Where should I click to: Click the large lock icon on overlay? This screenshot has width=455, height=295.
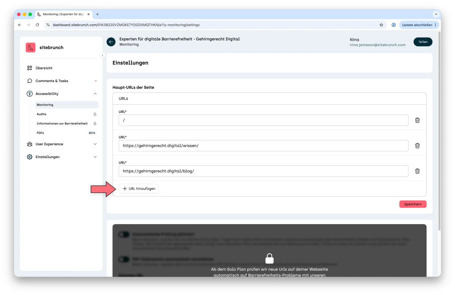(x=269, y=259)
